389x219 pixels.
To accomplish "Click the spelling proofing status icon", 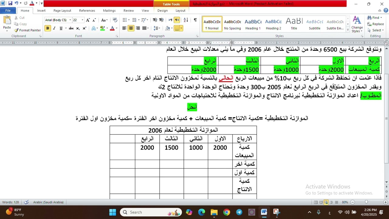I will (26, 202).
